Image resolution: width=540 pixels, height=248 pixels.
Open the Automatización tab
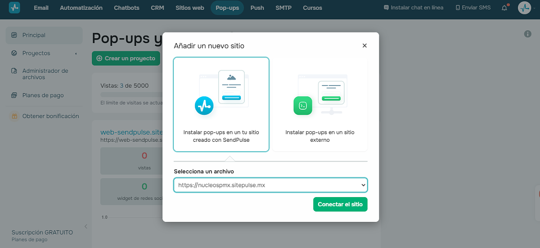click(x=81, y=8)
